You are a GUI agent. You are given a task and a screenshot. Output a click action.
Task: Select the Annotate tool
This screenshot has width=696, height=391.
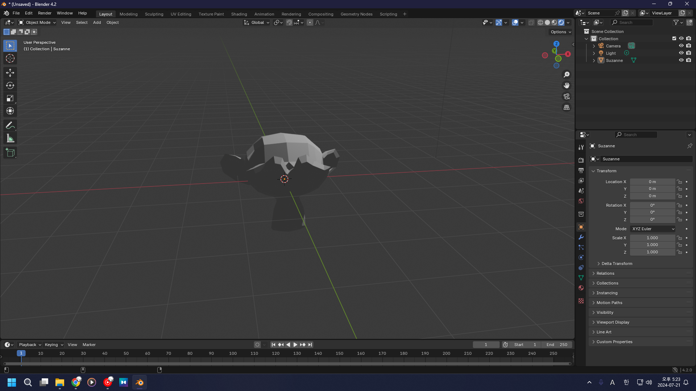click(10, 126)
